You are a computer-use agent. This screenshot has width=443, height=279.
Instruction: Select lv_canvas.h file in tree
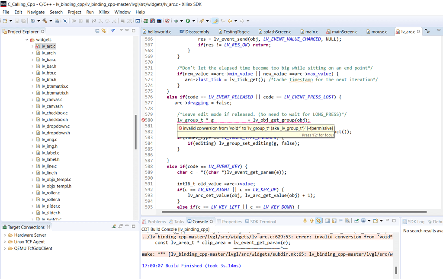point(52,106)
